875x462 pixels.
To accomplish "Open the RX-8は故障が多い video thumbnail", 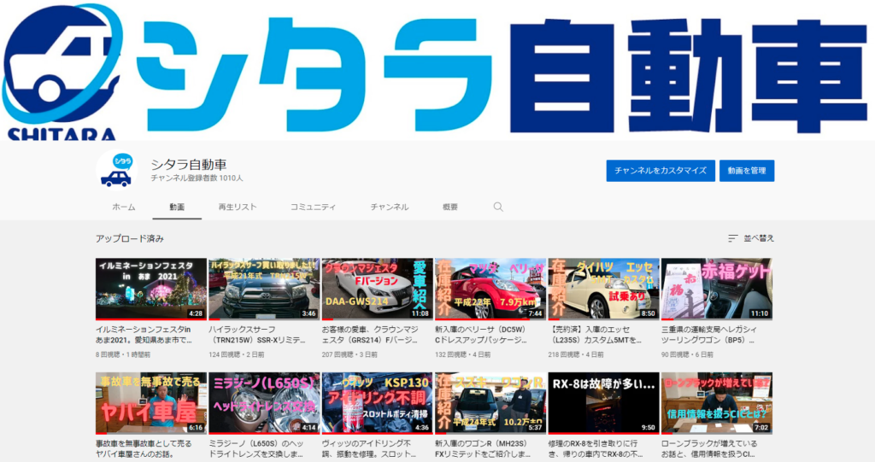I will click(x=604, y=403).
